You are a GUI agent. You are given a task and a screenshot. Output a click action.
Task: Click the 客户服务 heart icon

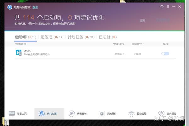tap(161, 113)
